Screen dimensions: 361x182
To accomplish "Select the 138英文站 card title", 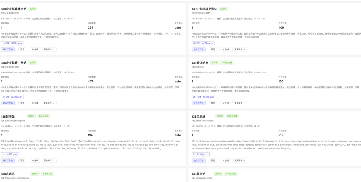I will [x=199, y=174].
